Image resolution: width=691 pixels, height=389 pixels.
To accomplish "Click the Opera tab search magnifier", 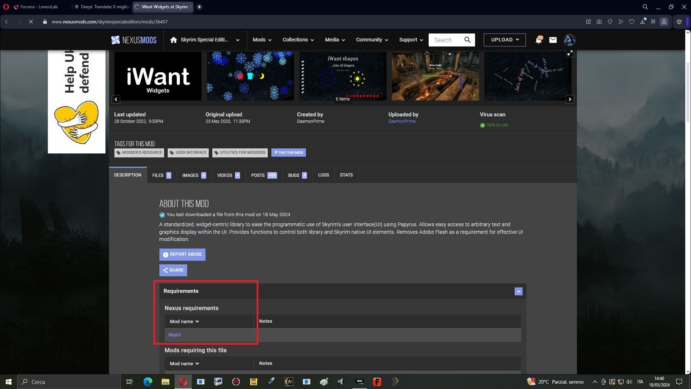I will pyautogui.click(x=645, y=7).
